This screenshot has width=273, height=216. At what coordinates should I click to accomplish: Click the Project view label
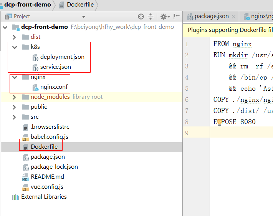[22, 17]
